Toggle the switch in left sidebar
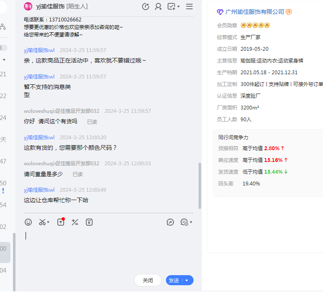The height and width of the screenshot is (302, 323). pos(3,48)
